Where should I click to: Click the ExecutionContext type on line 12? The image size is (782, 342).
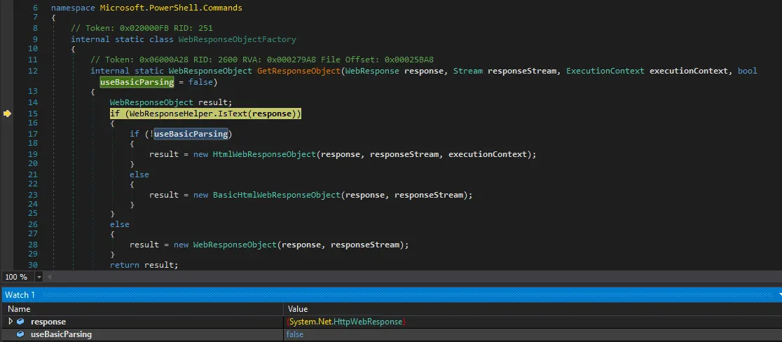(605, 71)
